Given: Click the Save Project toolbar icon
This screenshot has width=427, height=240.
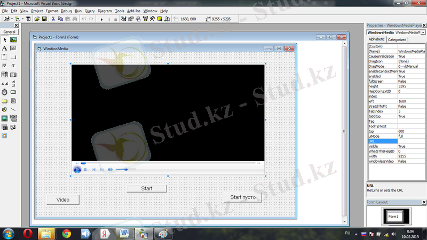Looking at the screenshot, I should tap(44, 19).
